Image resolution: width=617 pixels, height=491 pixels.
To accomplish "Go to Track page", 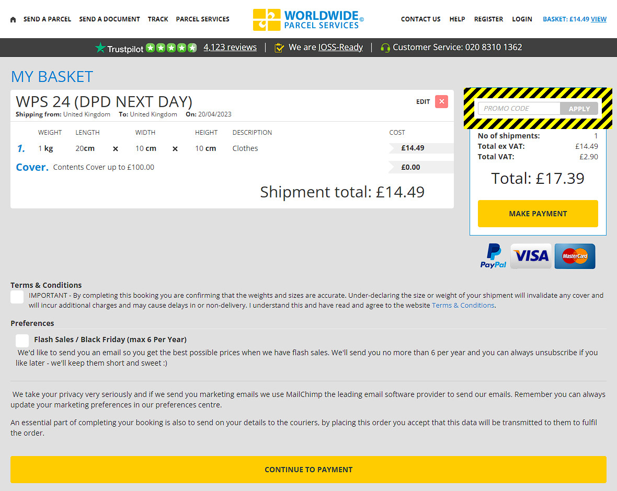I will point(158,19).
